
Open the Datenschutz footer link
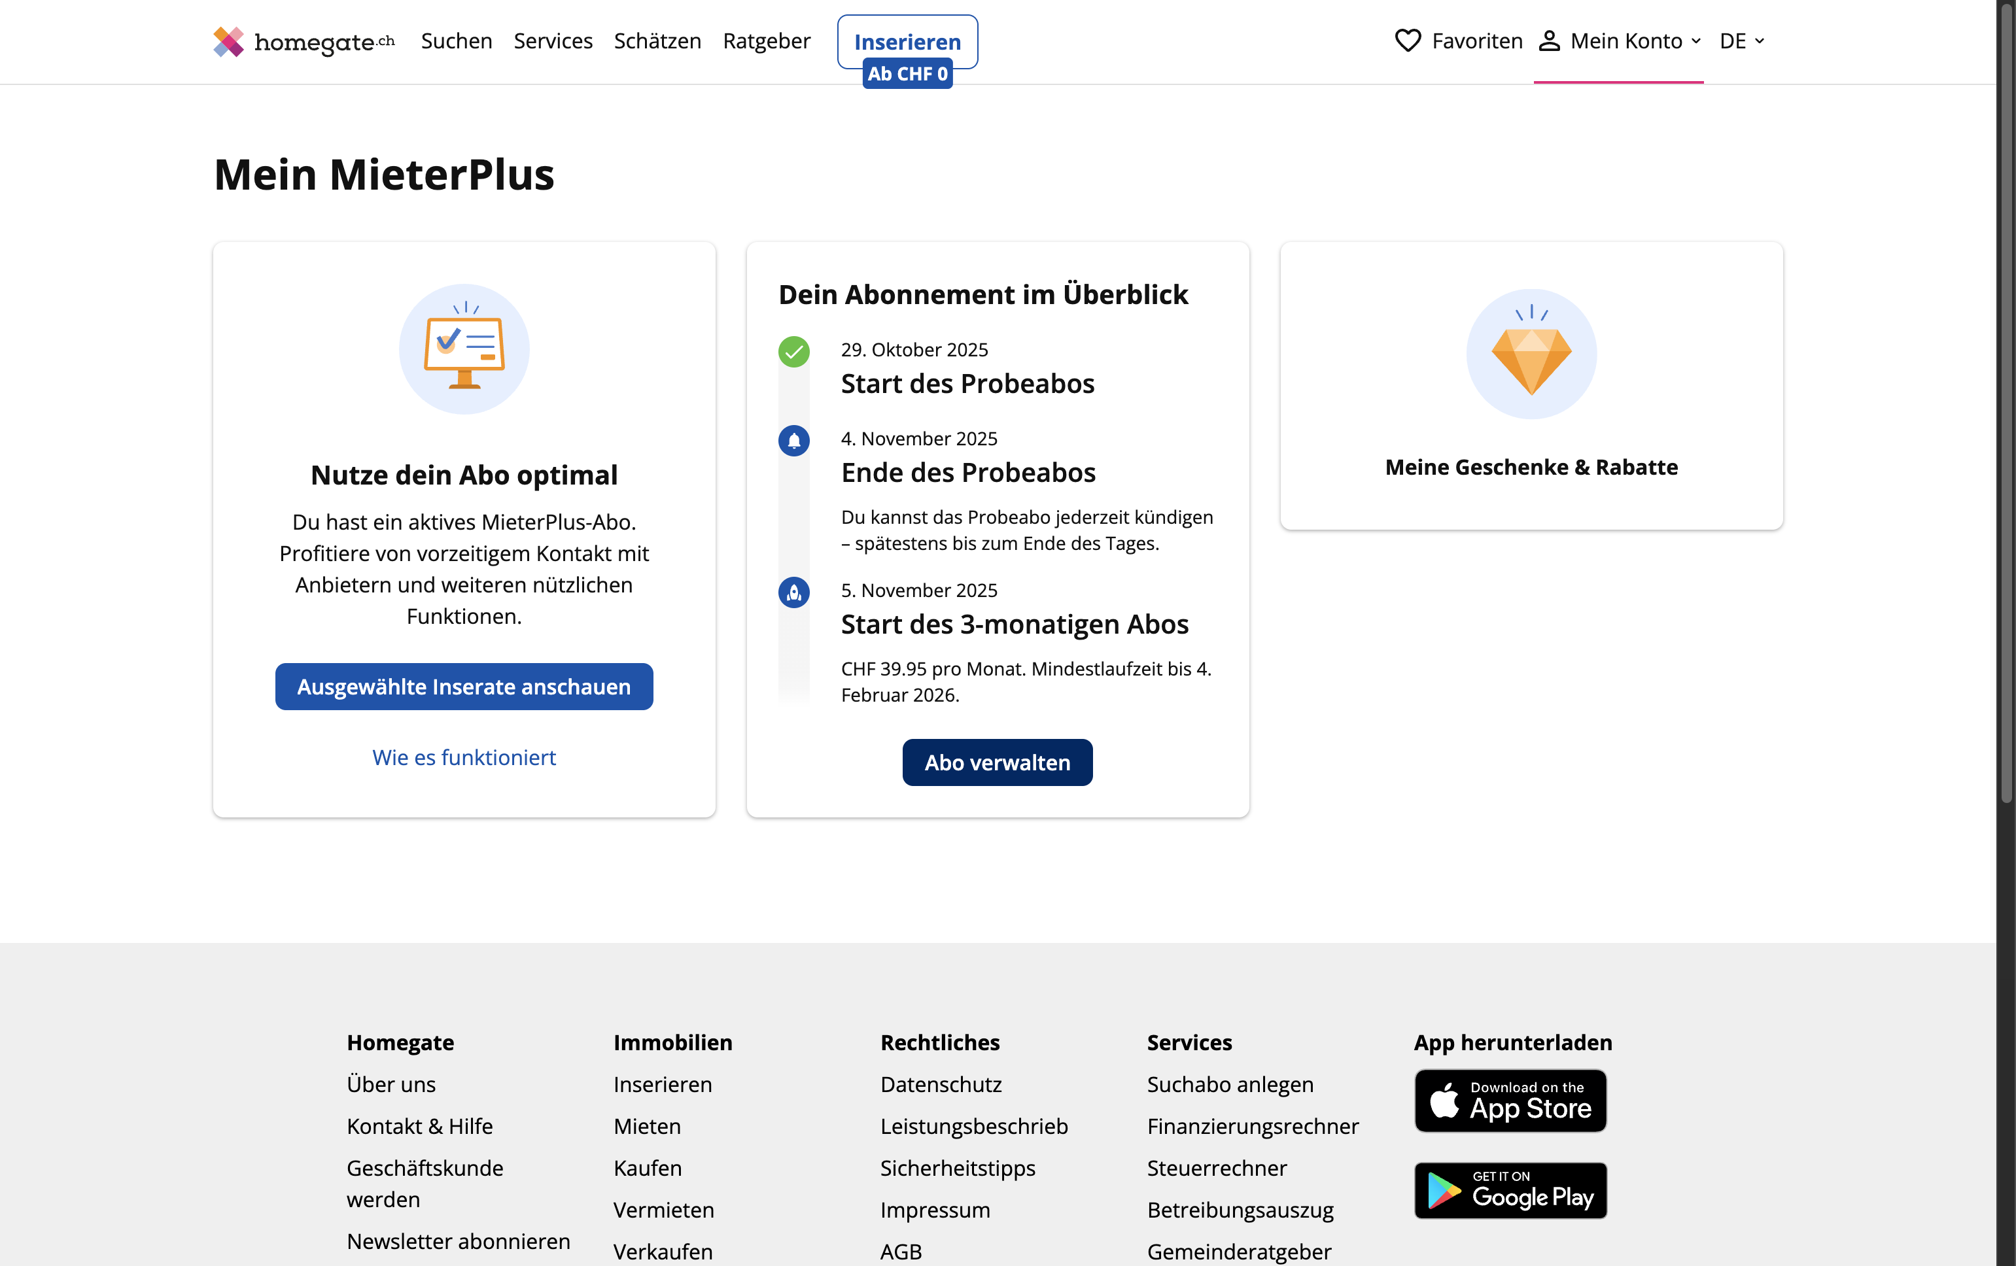941,1084
